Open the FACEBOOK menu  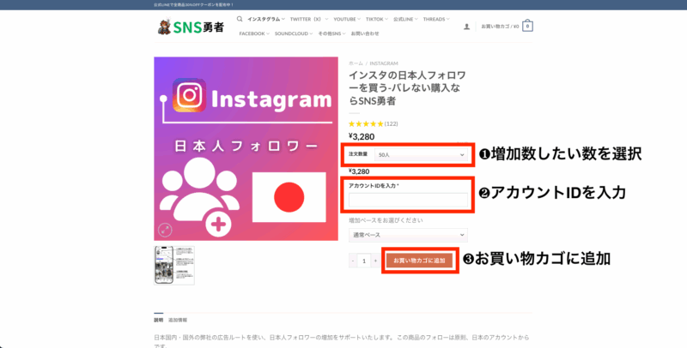(x=254, y=33)
